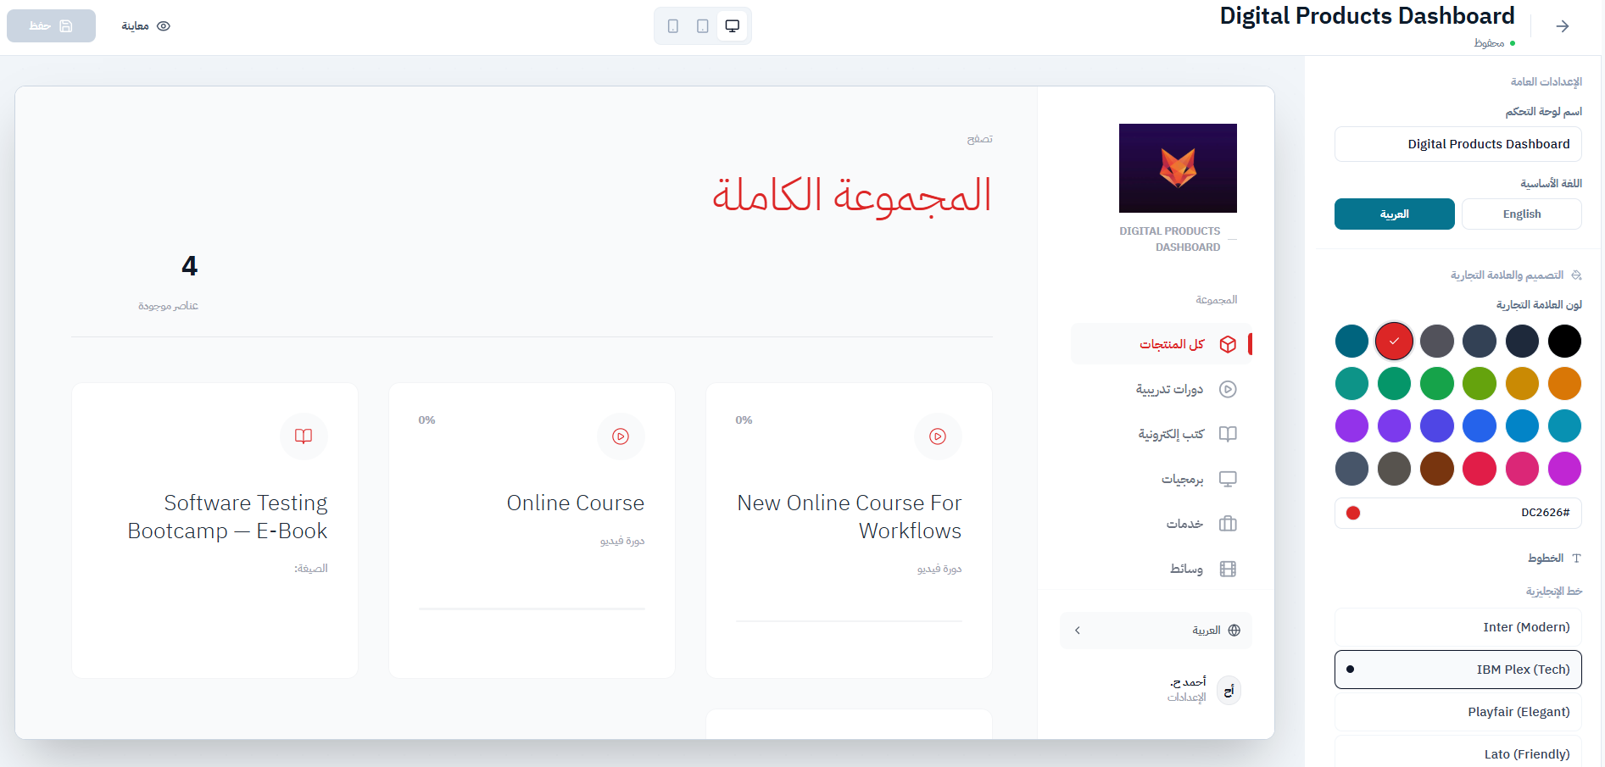This screenshot has height=767, width=1605.
Task: Set base language to العربية
Action: click(x=1395, y=214)
